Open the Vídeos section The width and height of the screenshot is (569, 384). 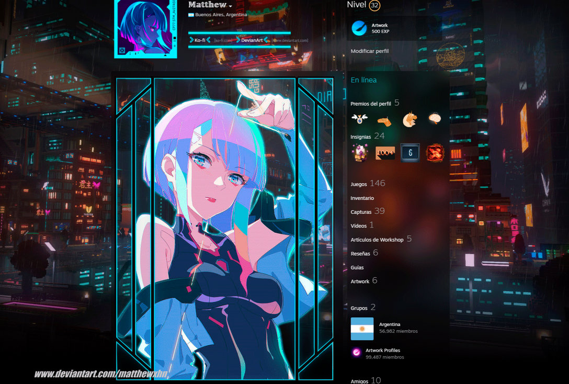click(362, 225)
